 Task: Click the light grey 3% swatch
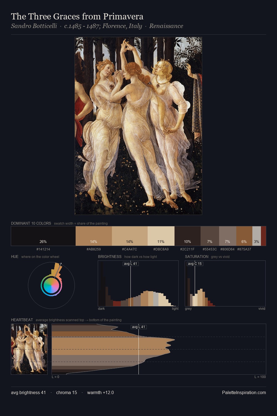(x=257, y=236)
